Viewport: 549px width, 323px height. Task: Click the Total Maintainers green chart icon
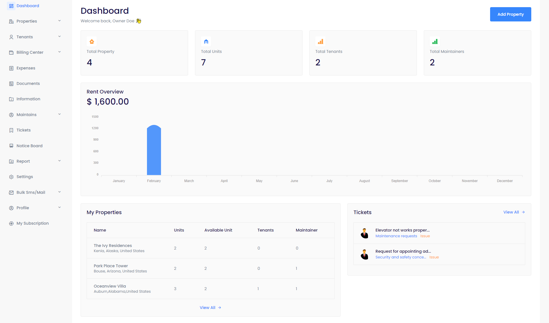tap(435, 42)
